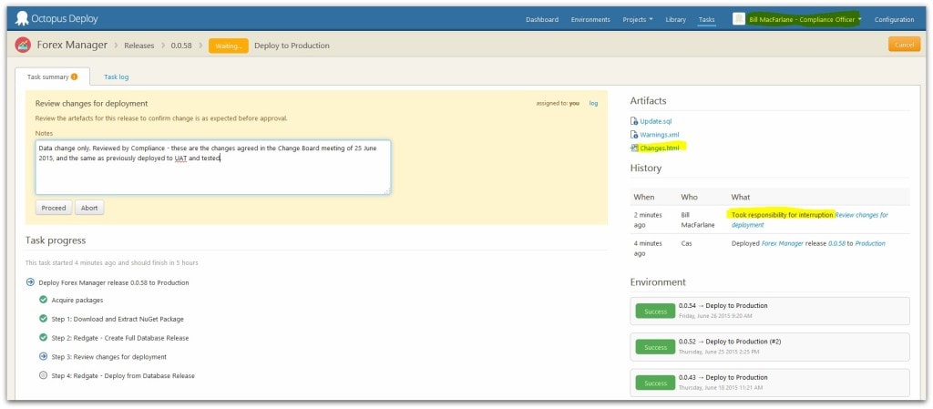The width and height of the screenshot is (933, 409).
Task: Open the Update.sql artifact link
Action: click(x=656, y=121)
